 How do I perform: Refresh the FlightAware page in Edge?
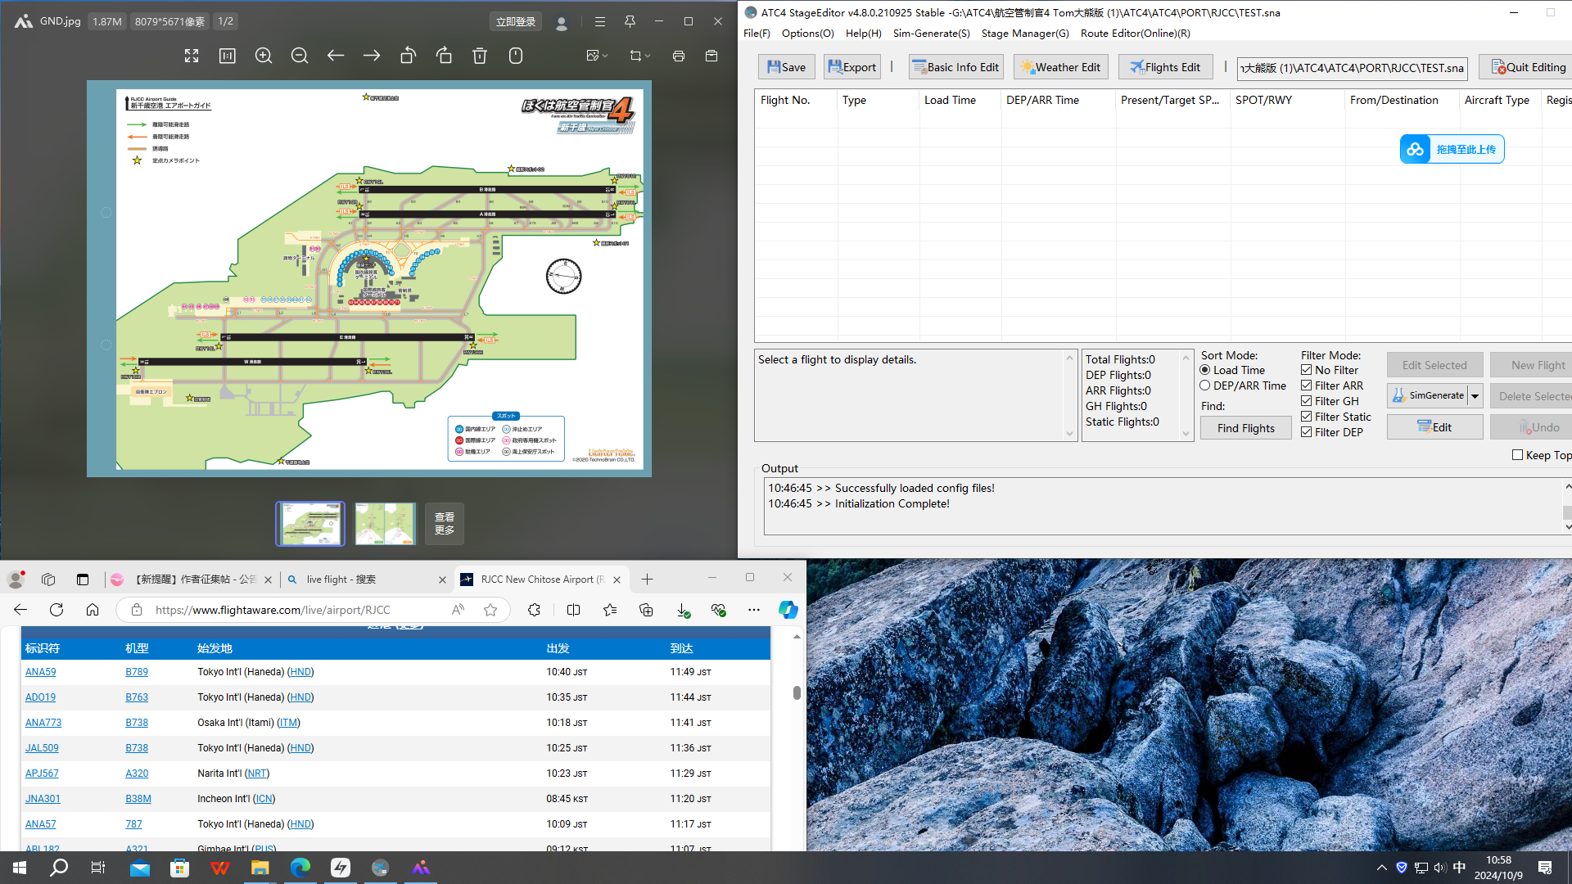(x=56, y=610)
